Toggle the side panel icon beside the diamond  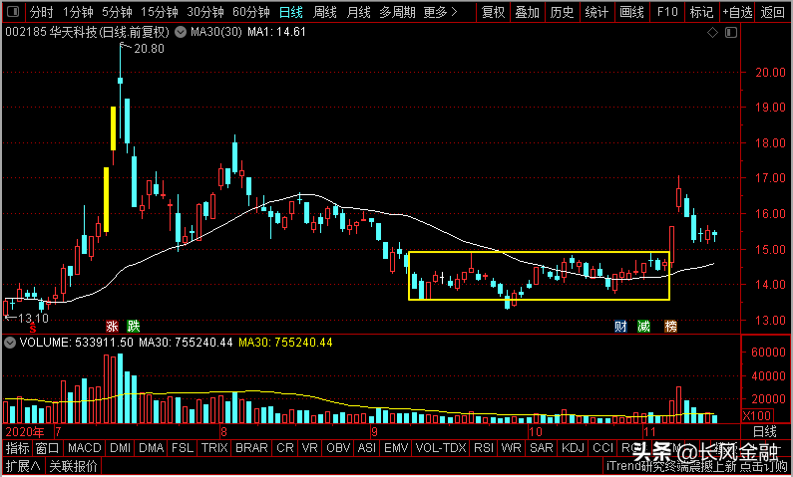731,33
